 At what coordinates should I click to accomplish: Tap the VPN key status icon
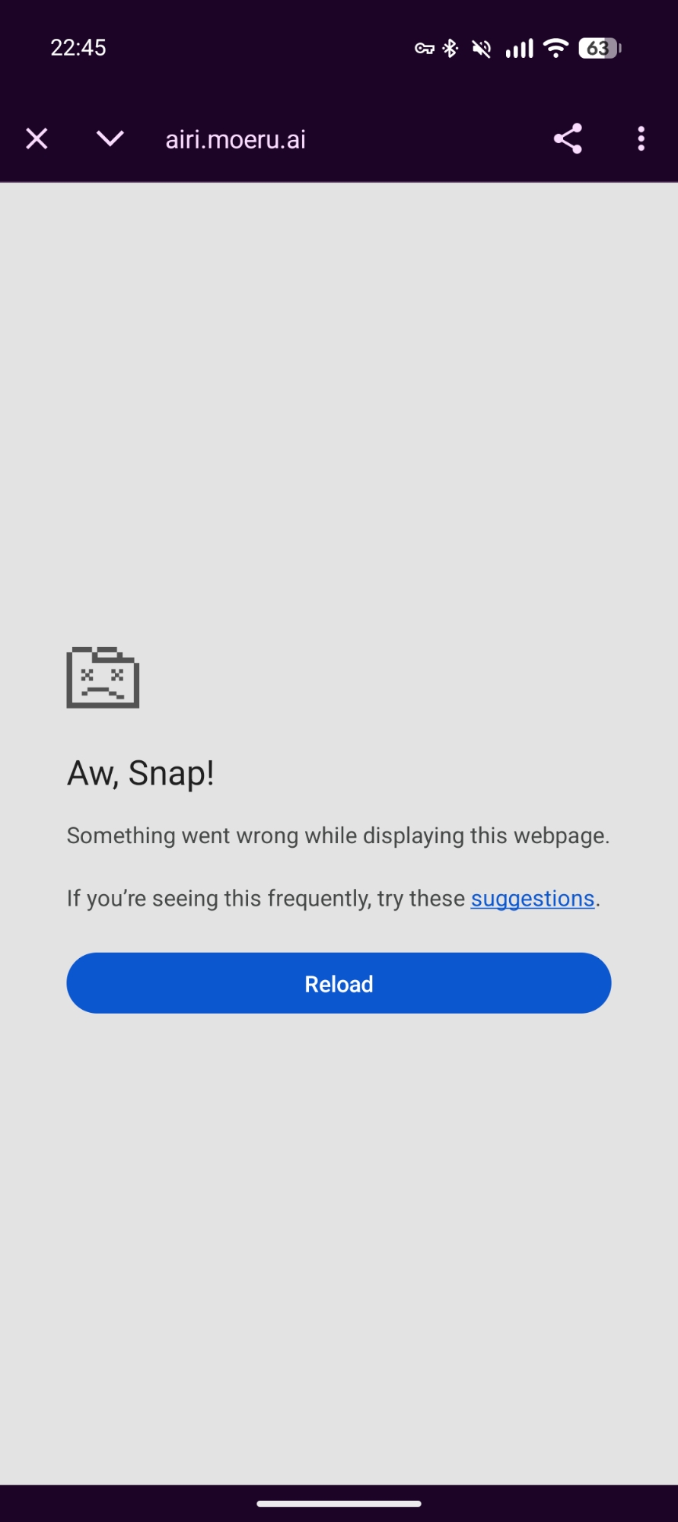(x=424, y=49)
